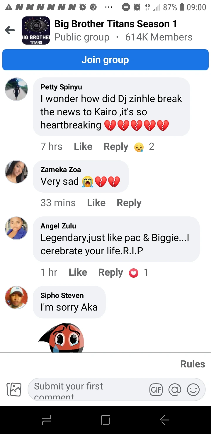Open Zameka Zoa's profile picture
This screenshot has width=211, height=434.
click(16, 172)
